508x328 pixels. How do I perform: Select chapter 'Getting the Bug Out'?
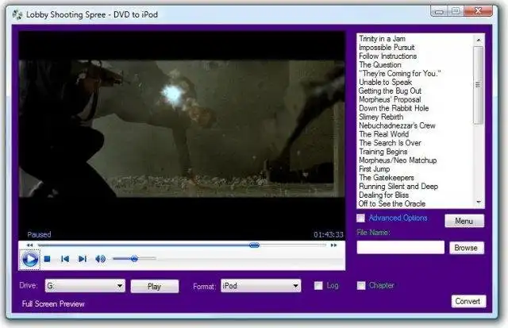tap(390, 91)
